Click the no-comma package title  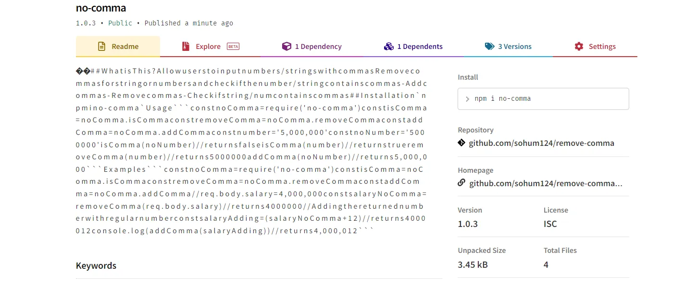(x=101, y=8)
